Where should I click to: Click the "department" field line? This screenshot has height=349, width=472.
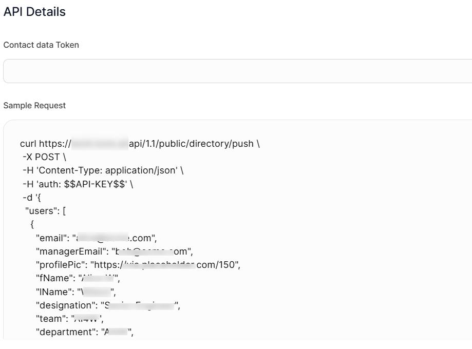click(x=84, y=332)
